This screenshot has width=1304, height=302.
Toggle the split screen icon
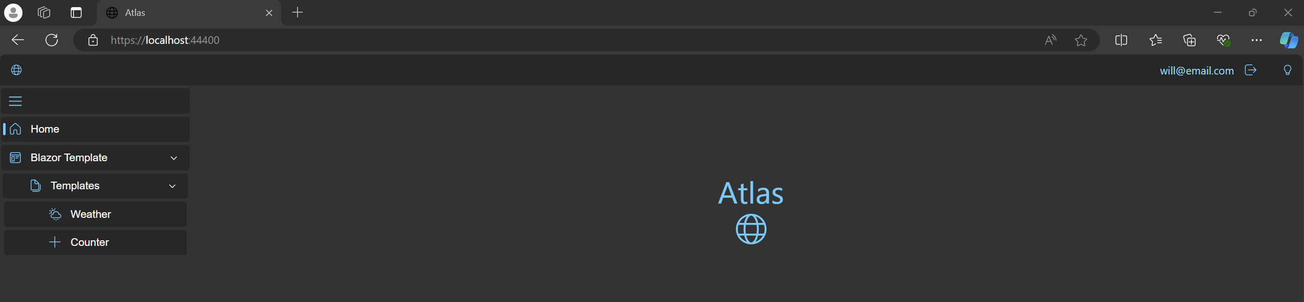pyautogui.click(x=1121, y=40)
